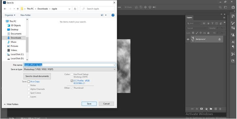Create a new layer icon
237x119 pixels.
point(216,109)
